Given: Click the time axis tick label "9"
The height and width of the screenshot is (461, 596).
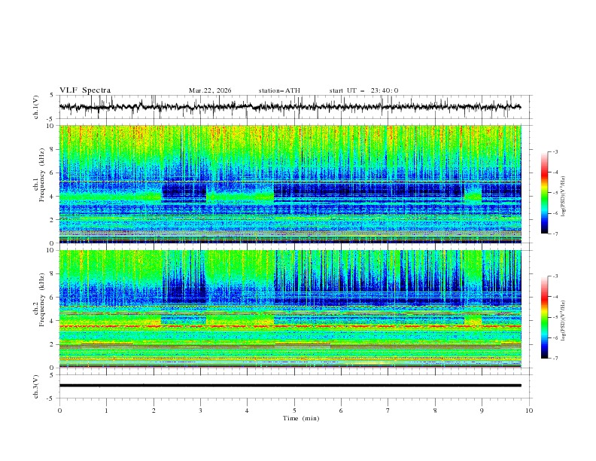Looking at the screenshot, I should pyautogui.click(x=482, y=411).
